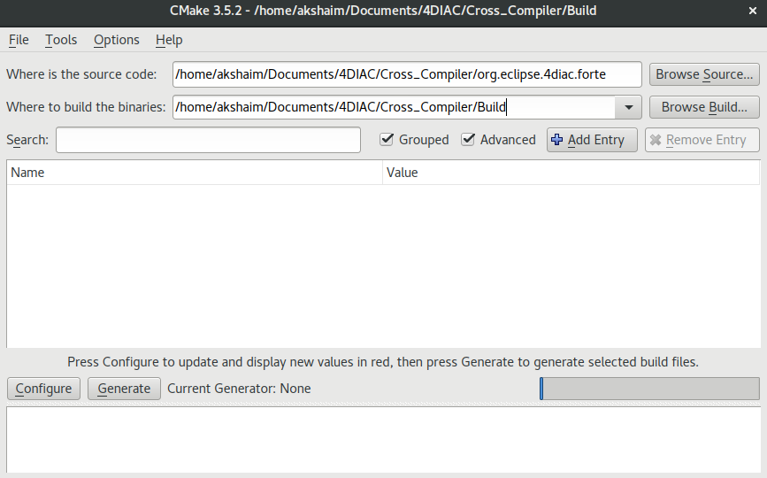Close the CMake window
The height and width of the screenshot is (478, 767).
tap(752, 11)
